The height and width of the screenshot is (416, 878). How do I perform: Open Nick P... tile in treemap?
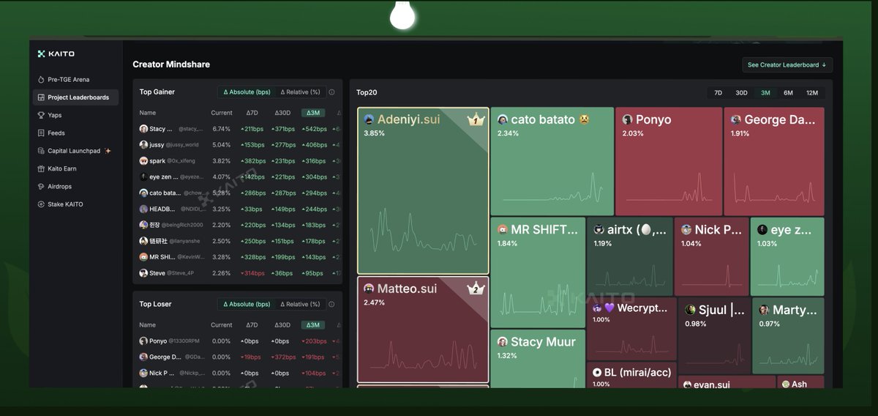(712, 256)
